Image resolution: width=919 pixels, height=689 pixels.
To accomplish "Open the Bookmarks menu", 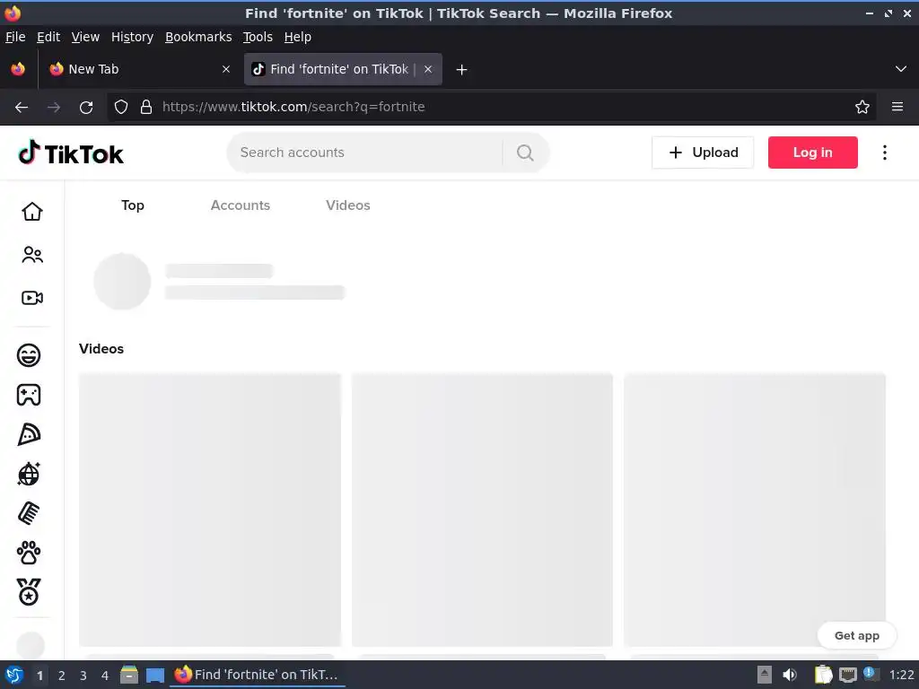I will pos(198,37).
